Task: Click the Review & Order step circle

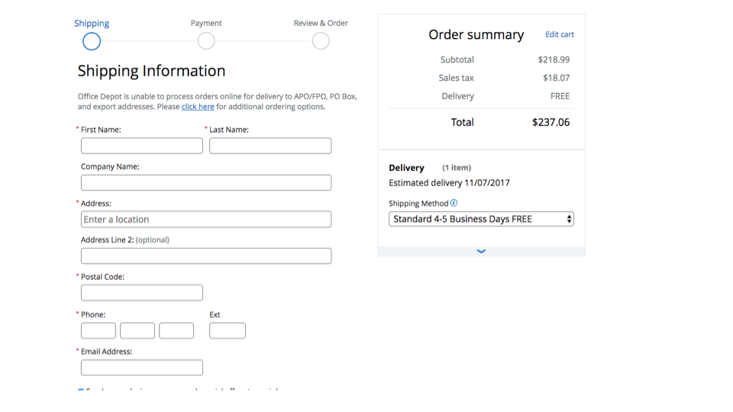Action: click(321, 41)
